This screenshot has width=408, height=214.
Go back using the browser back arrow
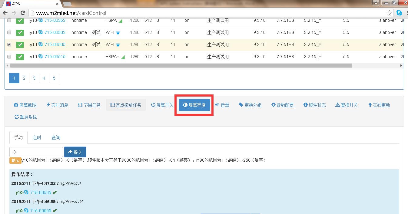[5, 13]
